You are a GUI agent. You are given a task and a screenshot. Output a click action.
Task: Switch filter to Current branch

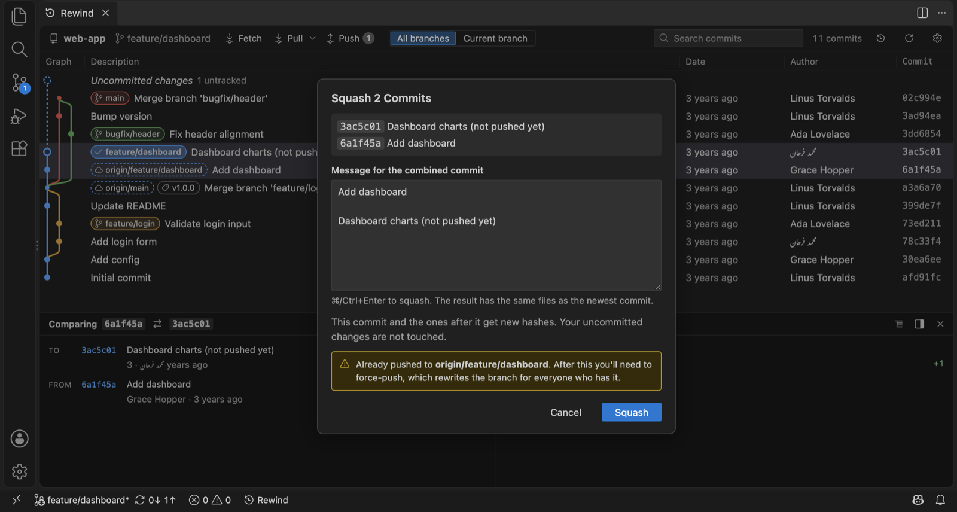(x=495, y=38)
